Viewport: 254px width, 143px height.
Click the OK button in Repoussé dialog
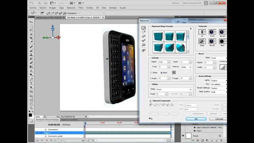coord(196,119)
